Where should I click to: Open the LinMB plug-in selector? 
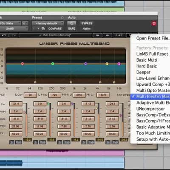(14, 28)
